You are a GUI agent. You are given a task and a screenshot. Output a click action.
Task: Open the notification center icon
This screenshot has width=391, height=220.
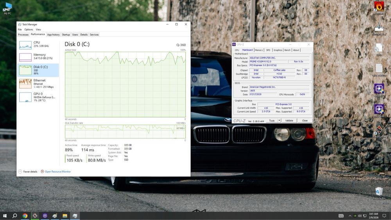tap(384, 216)
